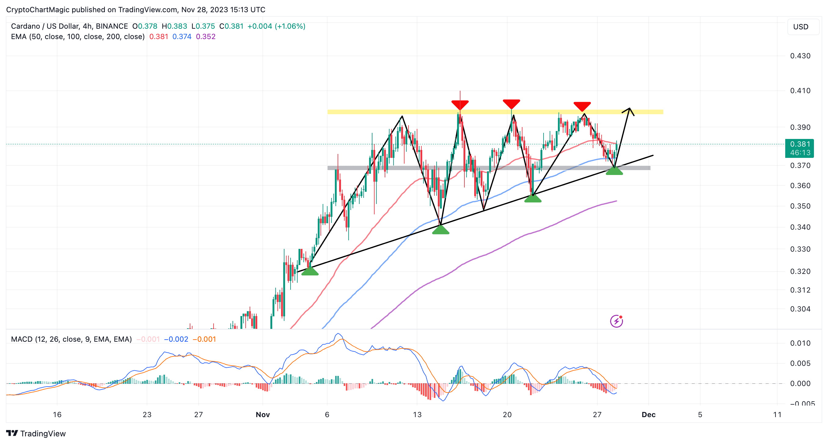Click the 0.350 price axis label
This screenshot has height=444, width=828.
point(801,206)
